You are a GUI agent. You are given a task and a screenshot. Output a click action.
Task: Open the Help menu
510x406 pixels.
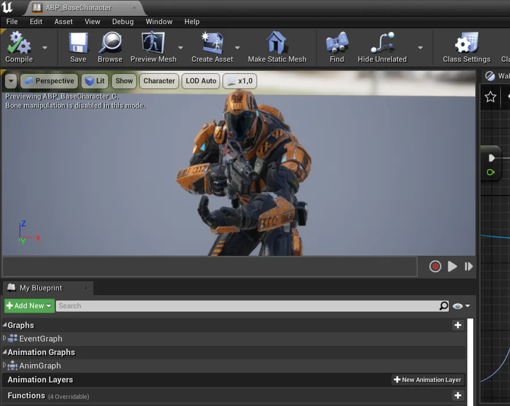(x=192, y=22)
